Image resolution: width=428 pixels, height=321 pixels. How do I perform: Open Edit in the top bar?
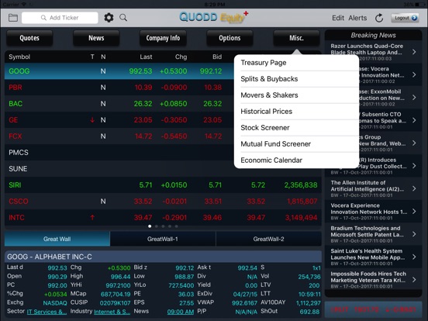(338, 18)
